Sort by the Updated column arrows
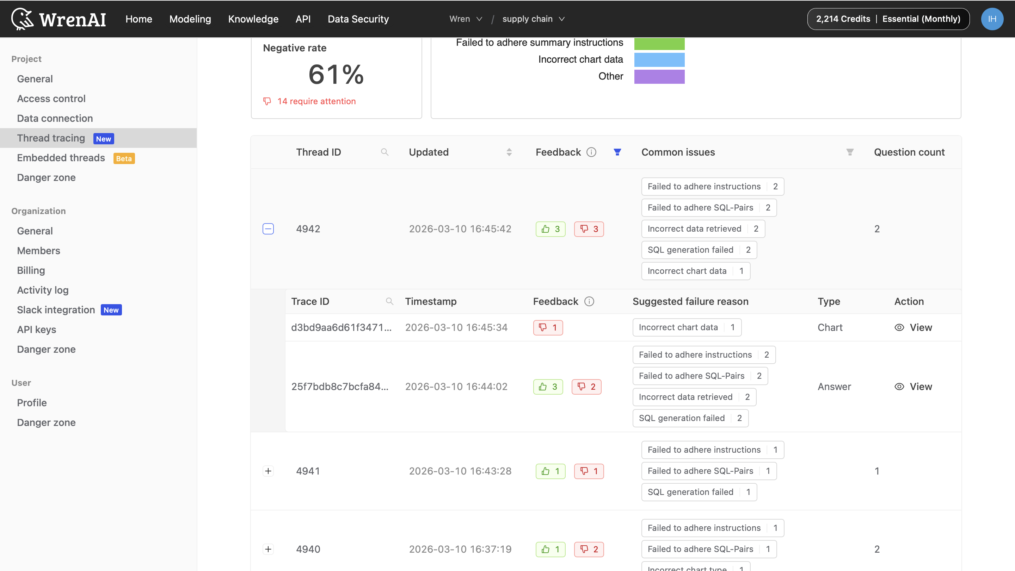The height and width of the screenshot is (571, 1015). point(509,152)
